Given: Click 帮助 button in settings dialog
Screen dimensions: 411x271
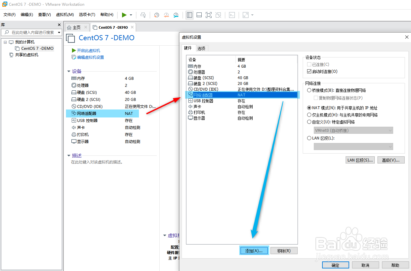Looking at the screenshot, I should [395, 265].
